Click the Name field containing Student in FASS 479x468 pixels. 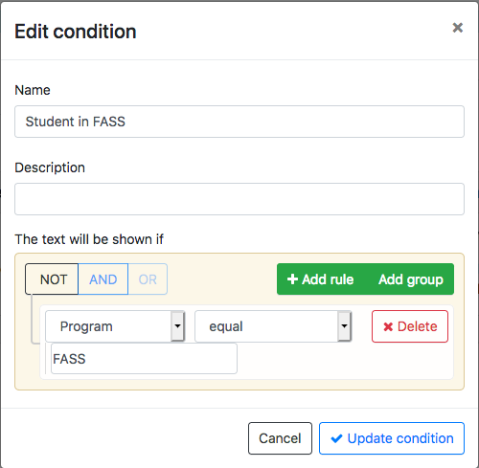(x=239, y=122)
